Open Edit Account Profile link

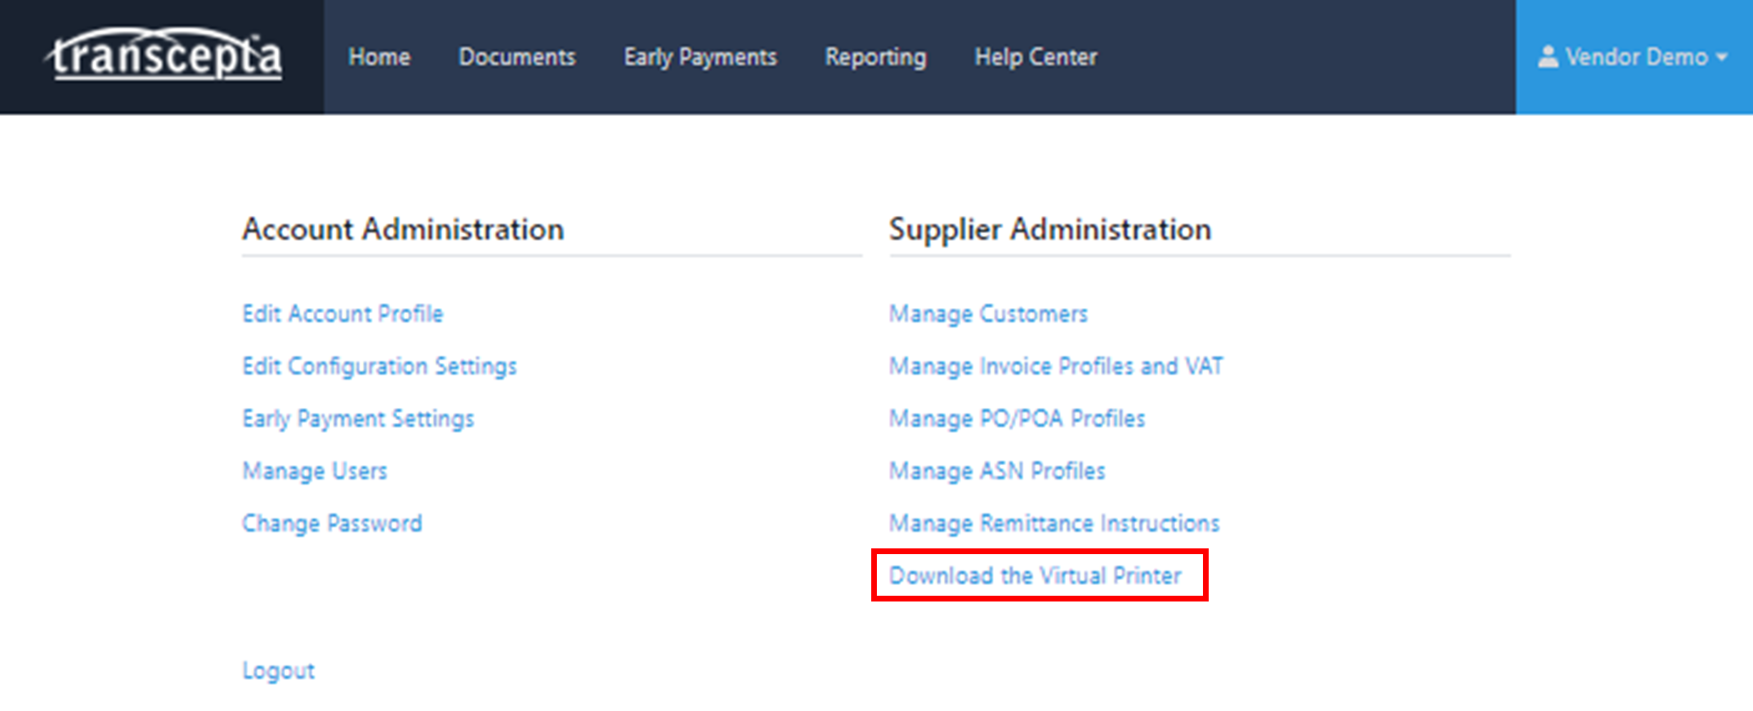click(342, 314)
